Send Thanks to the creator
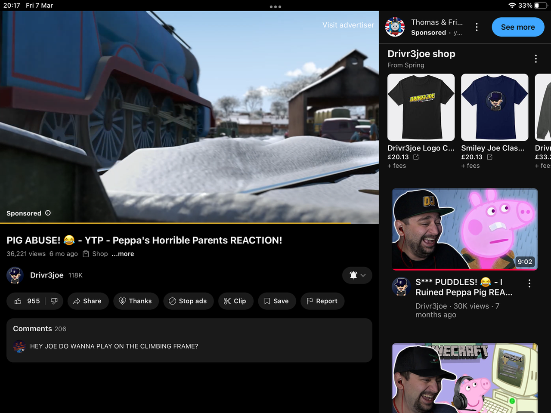 (x=136, y=301)
